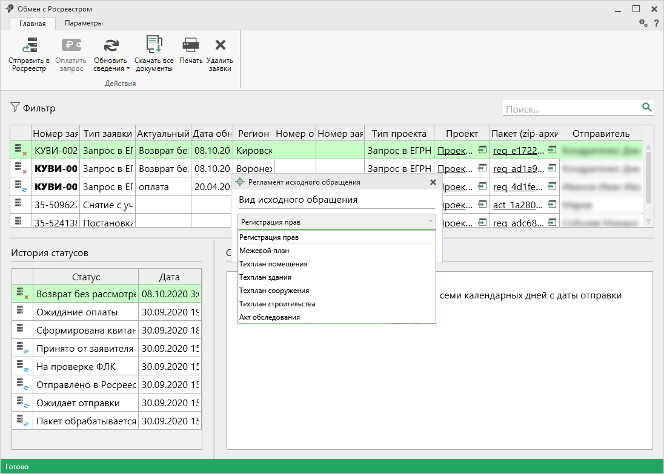Click the Оплатить запрос ruble icon
Screen dimensions: 664x474
71,46
